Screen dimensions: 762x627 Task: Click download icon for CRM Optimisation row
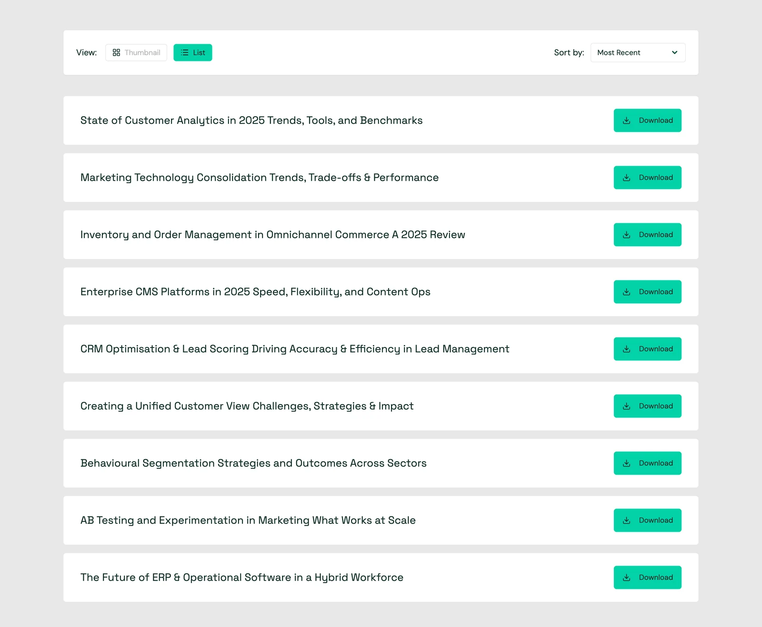627,349
